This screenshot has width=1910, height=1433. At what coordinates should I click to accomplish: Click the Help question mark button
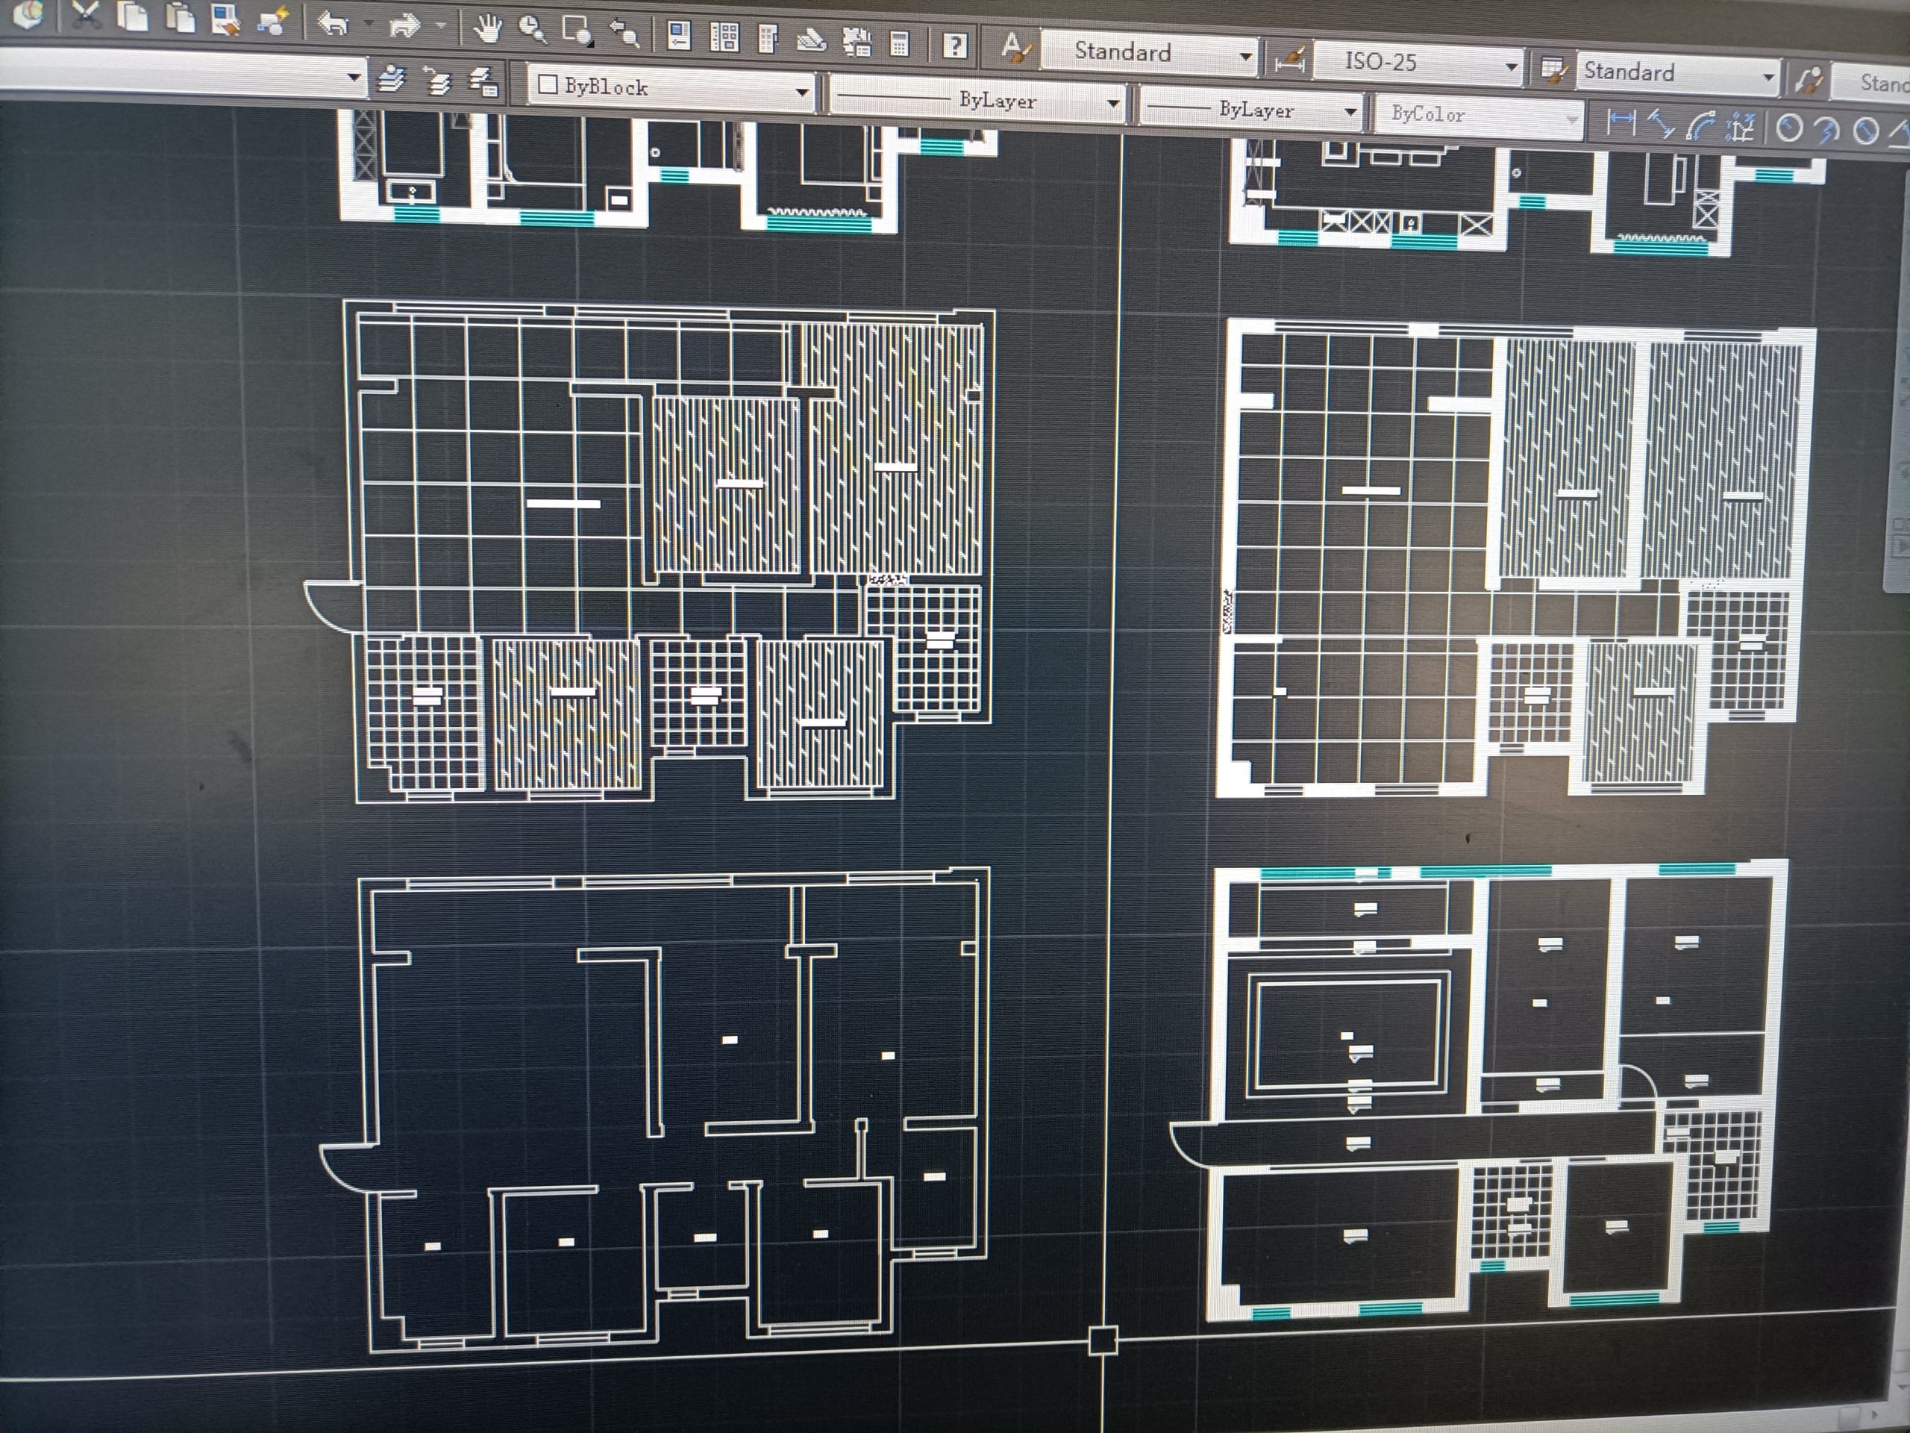pos(954,45)
